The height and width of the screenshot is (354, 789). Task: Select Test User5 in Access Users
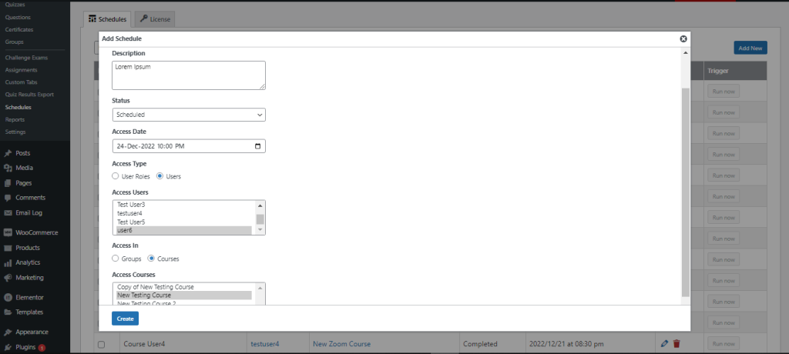[183, 222]
